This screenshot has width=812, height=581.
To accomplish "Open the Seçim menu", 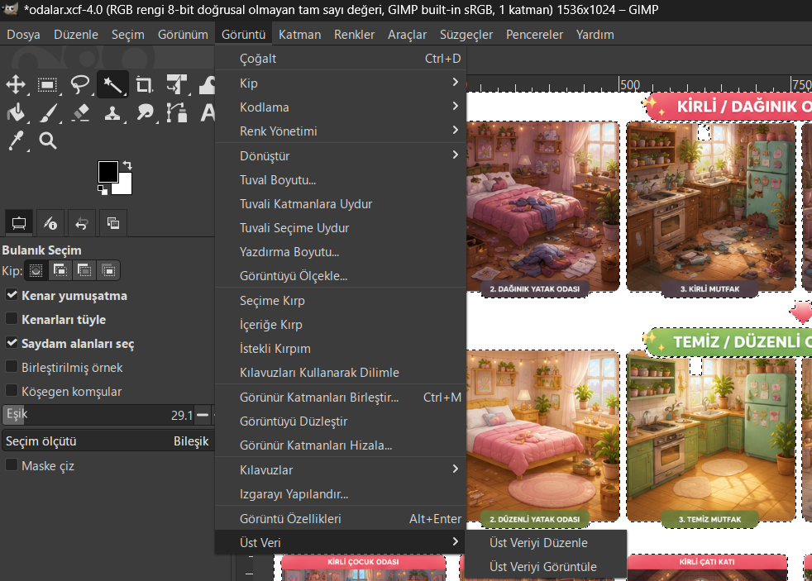I will 128,34.
